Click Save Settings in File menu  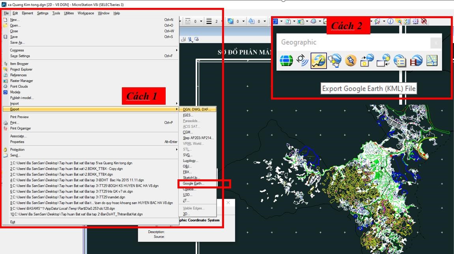[20, 56]
